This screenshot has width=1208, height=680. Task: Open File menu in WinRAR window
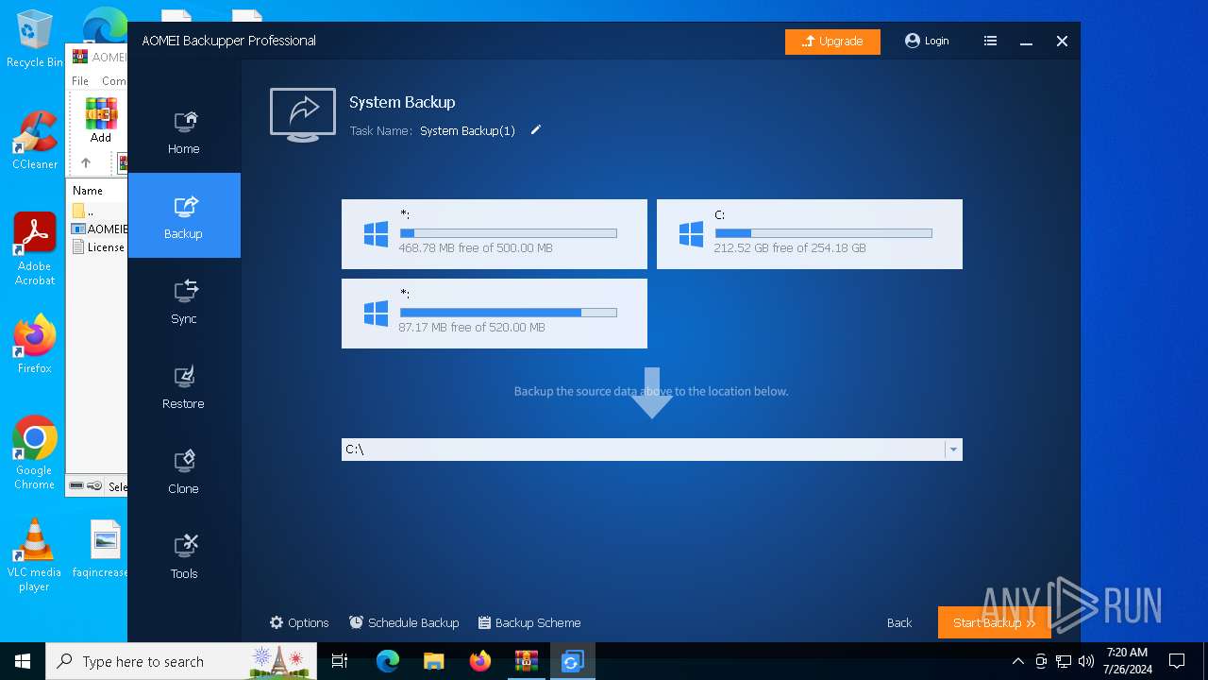pos(80,81)
